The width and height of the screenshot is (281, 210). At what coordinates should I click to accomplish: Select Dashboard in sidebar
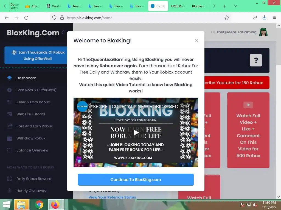26,78
